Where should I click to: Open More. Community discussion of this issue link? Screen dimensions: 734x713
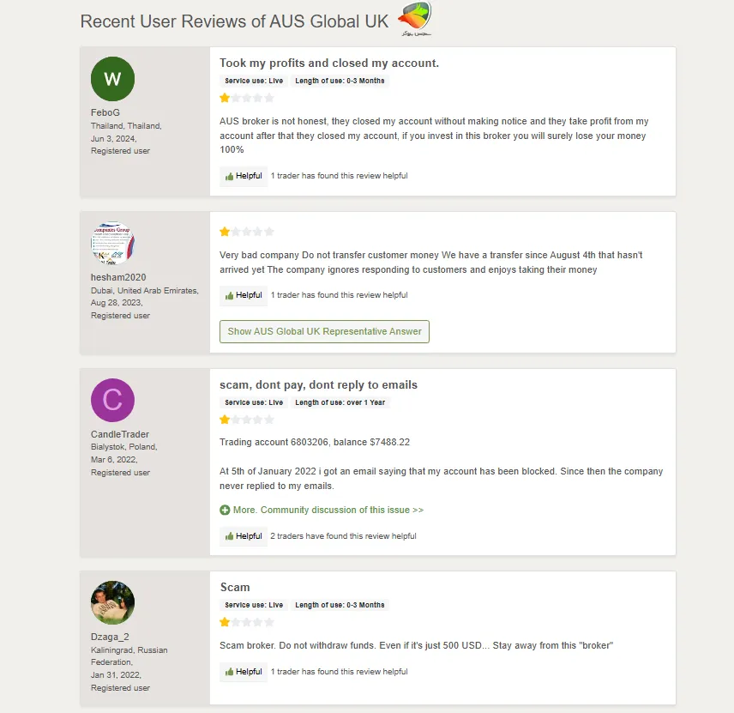pyautogui.click(x=328, y=510)
